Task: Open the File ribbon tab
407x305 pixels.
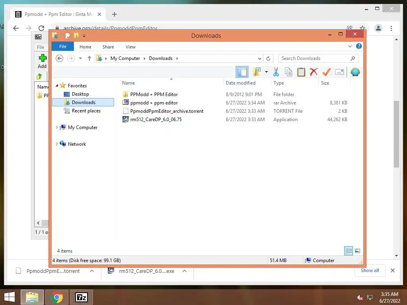Action: tap(63, 47)
